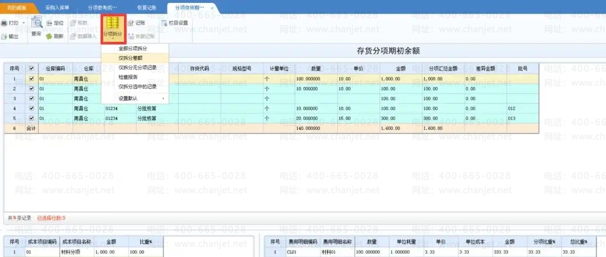Expand the 打印 dropdown arrow
This screenshot has height=257, width=606.
[23, 23]
